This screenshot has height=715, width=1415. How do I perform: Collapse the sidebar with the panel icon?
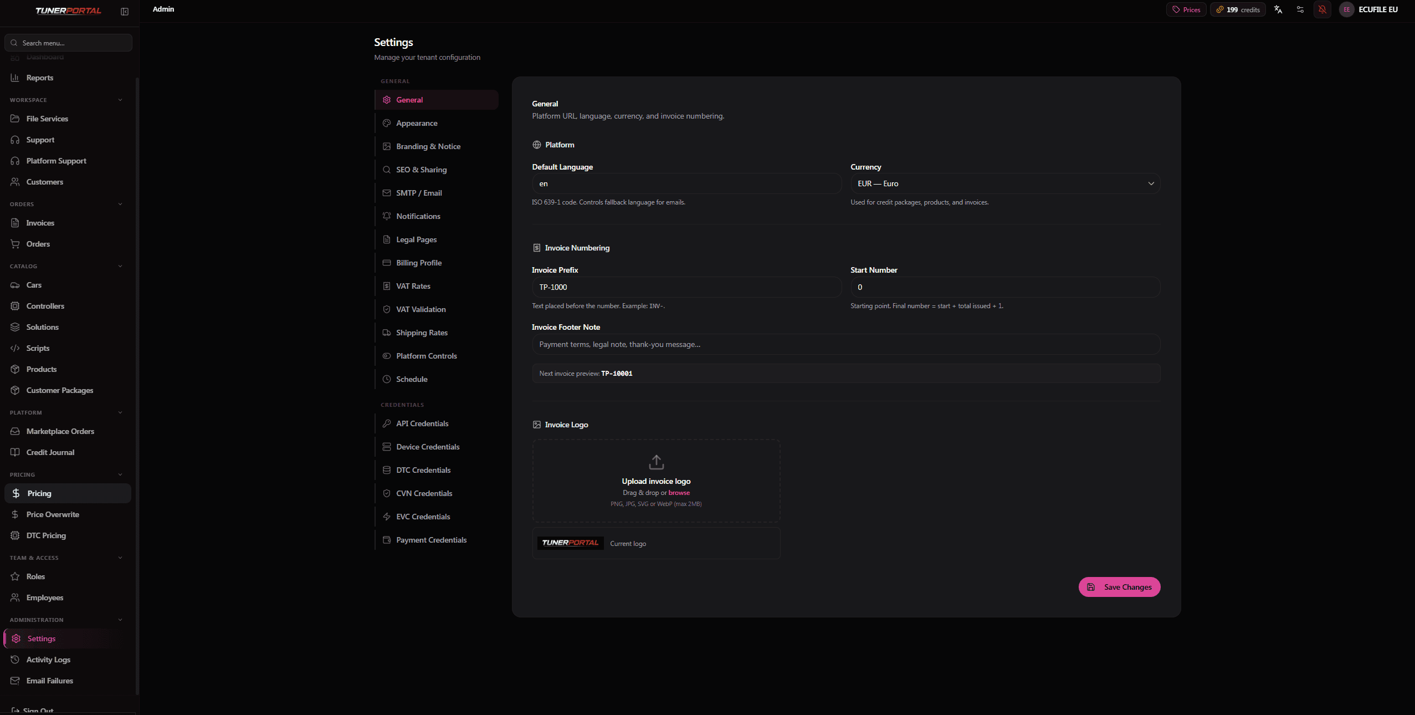click(125, 11)
